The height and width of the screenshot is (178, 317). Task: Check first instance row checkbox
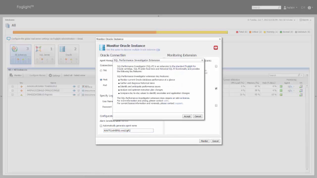pos(12,87)
